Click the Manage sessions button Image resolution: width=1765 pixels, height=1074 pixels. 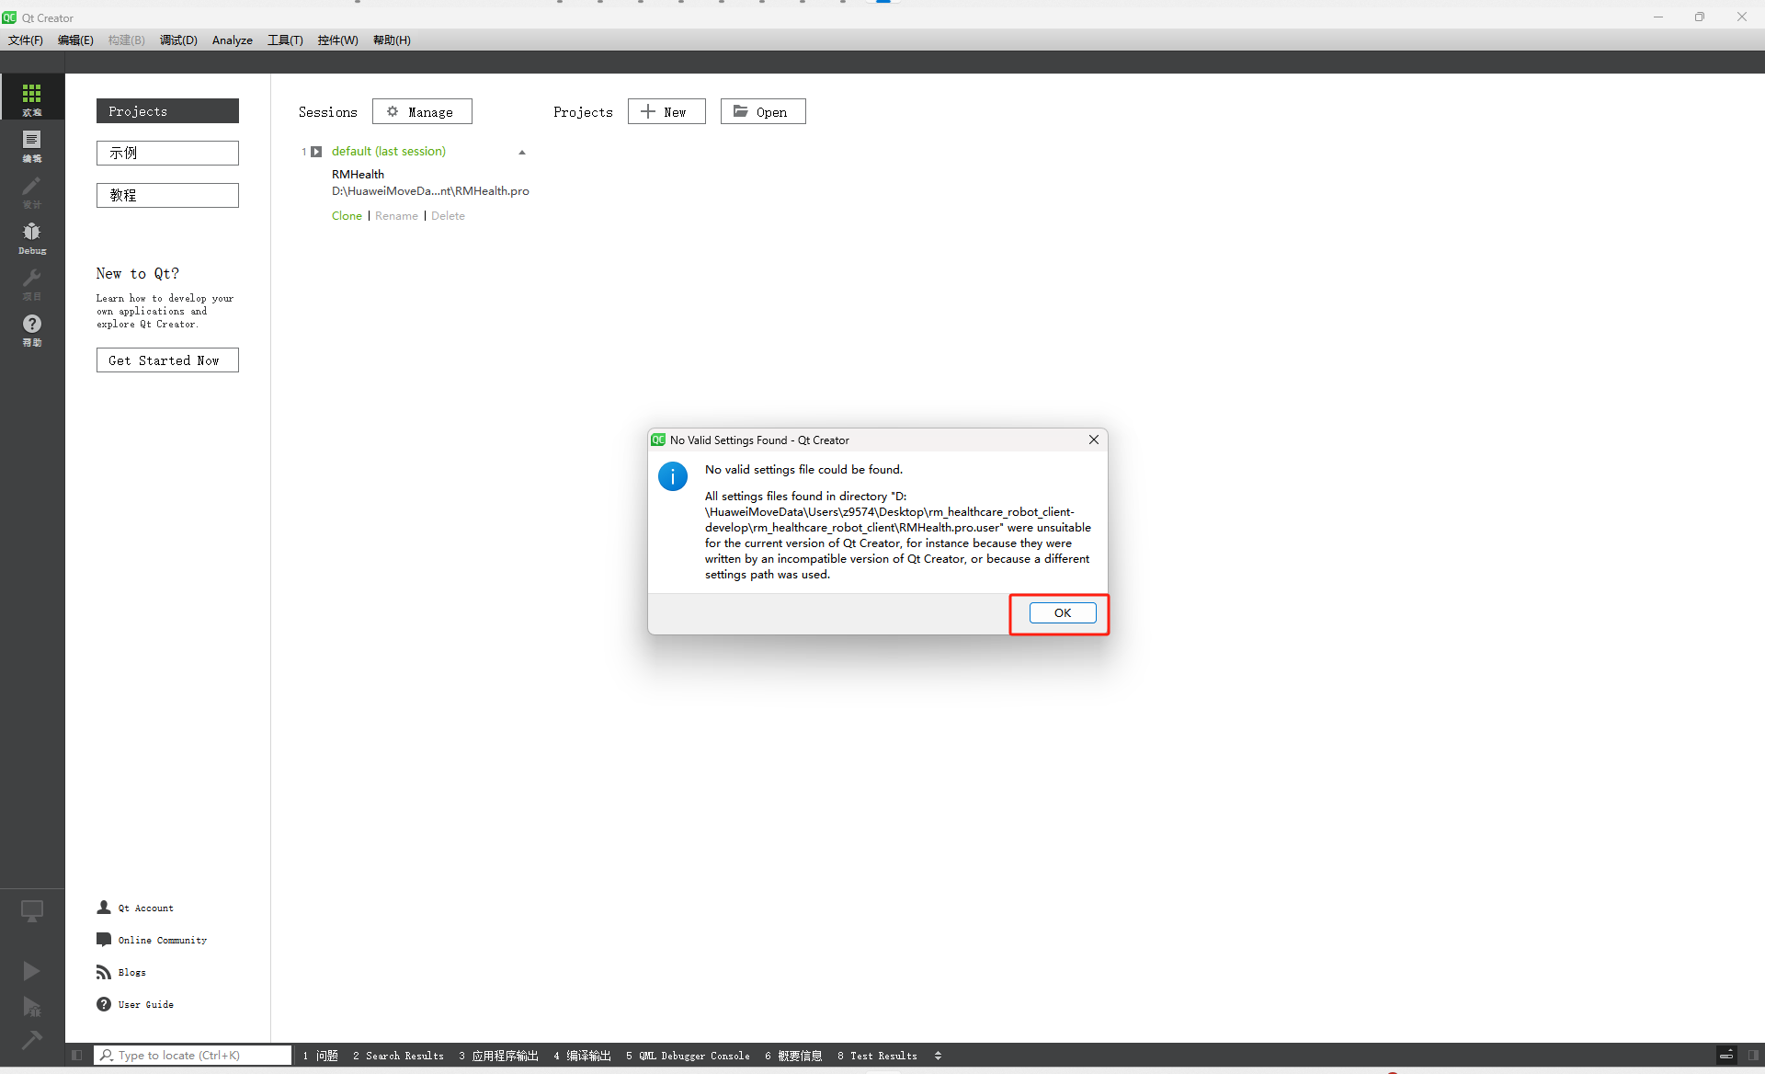pos(422,111)
